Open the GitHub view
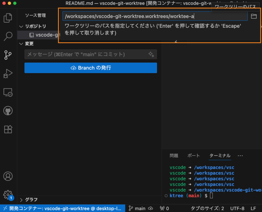The image size is (262, 212). (8, 111)
